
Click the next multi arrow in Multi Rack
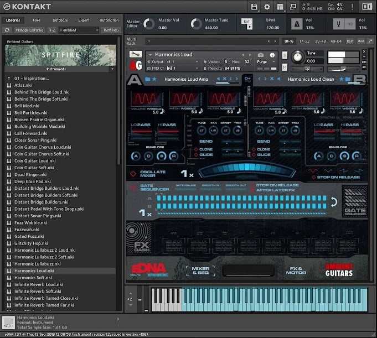point(275,41)
